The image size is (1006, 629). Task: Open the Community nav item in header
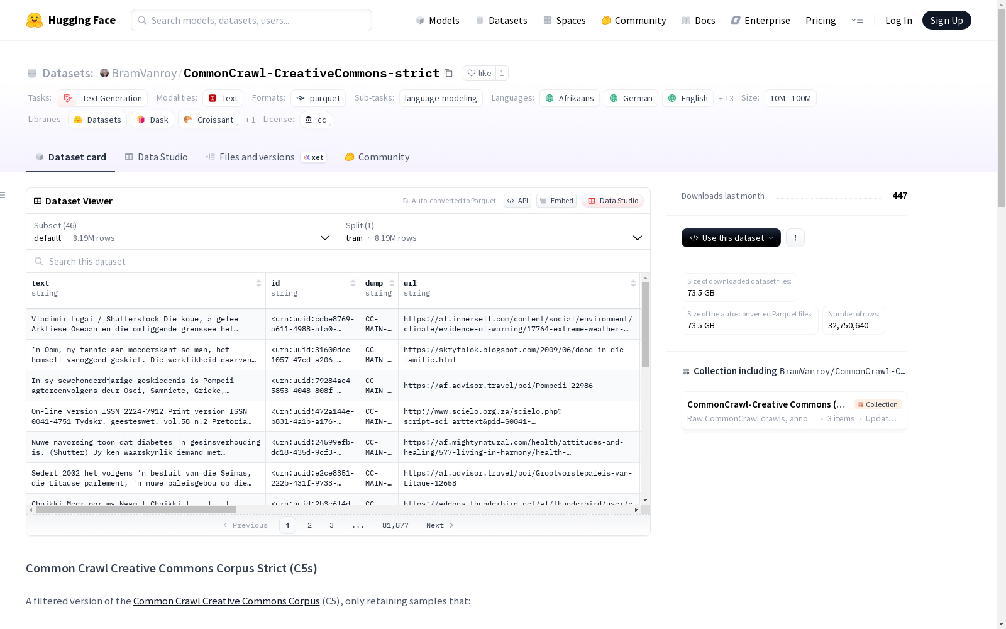pyautogui.click(x=634, y=20)
